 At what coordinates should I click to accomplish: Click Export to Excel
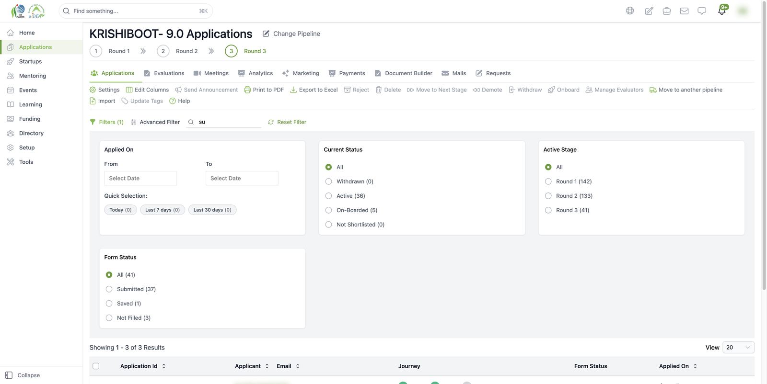[x=314, y=90]
